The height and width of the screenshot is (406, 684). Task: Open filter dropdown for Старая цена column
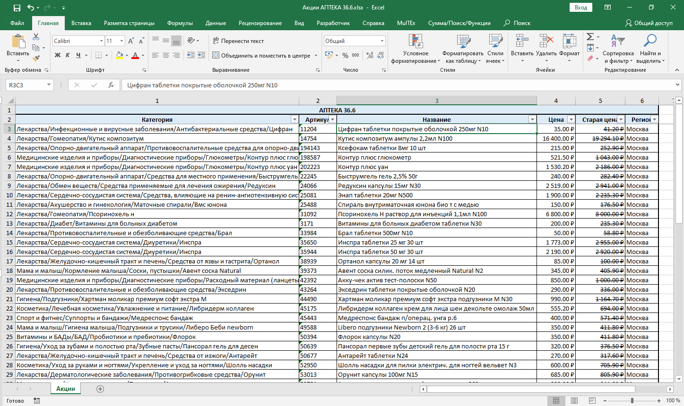coord(621,120)
